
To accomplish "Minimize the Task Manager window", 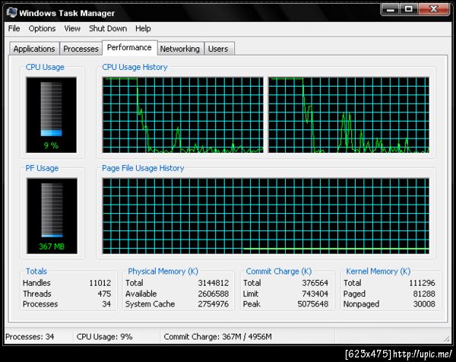I will (391, 10).
